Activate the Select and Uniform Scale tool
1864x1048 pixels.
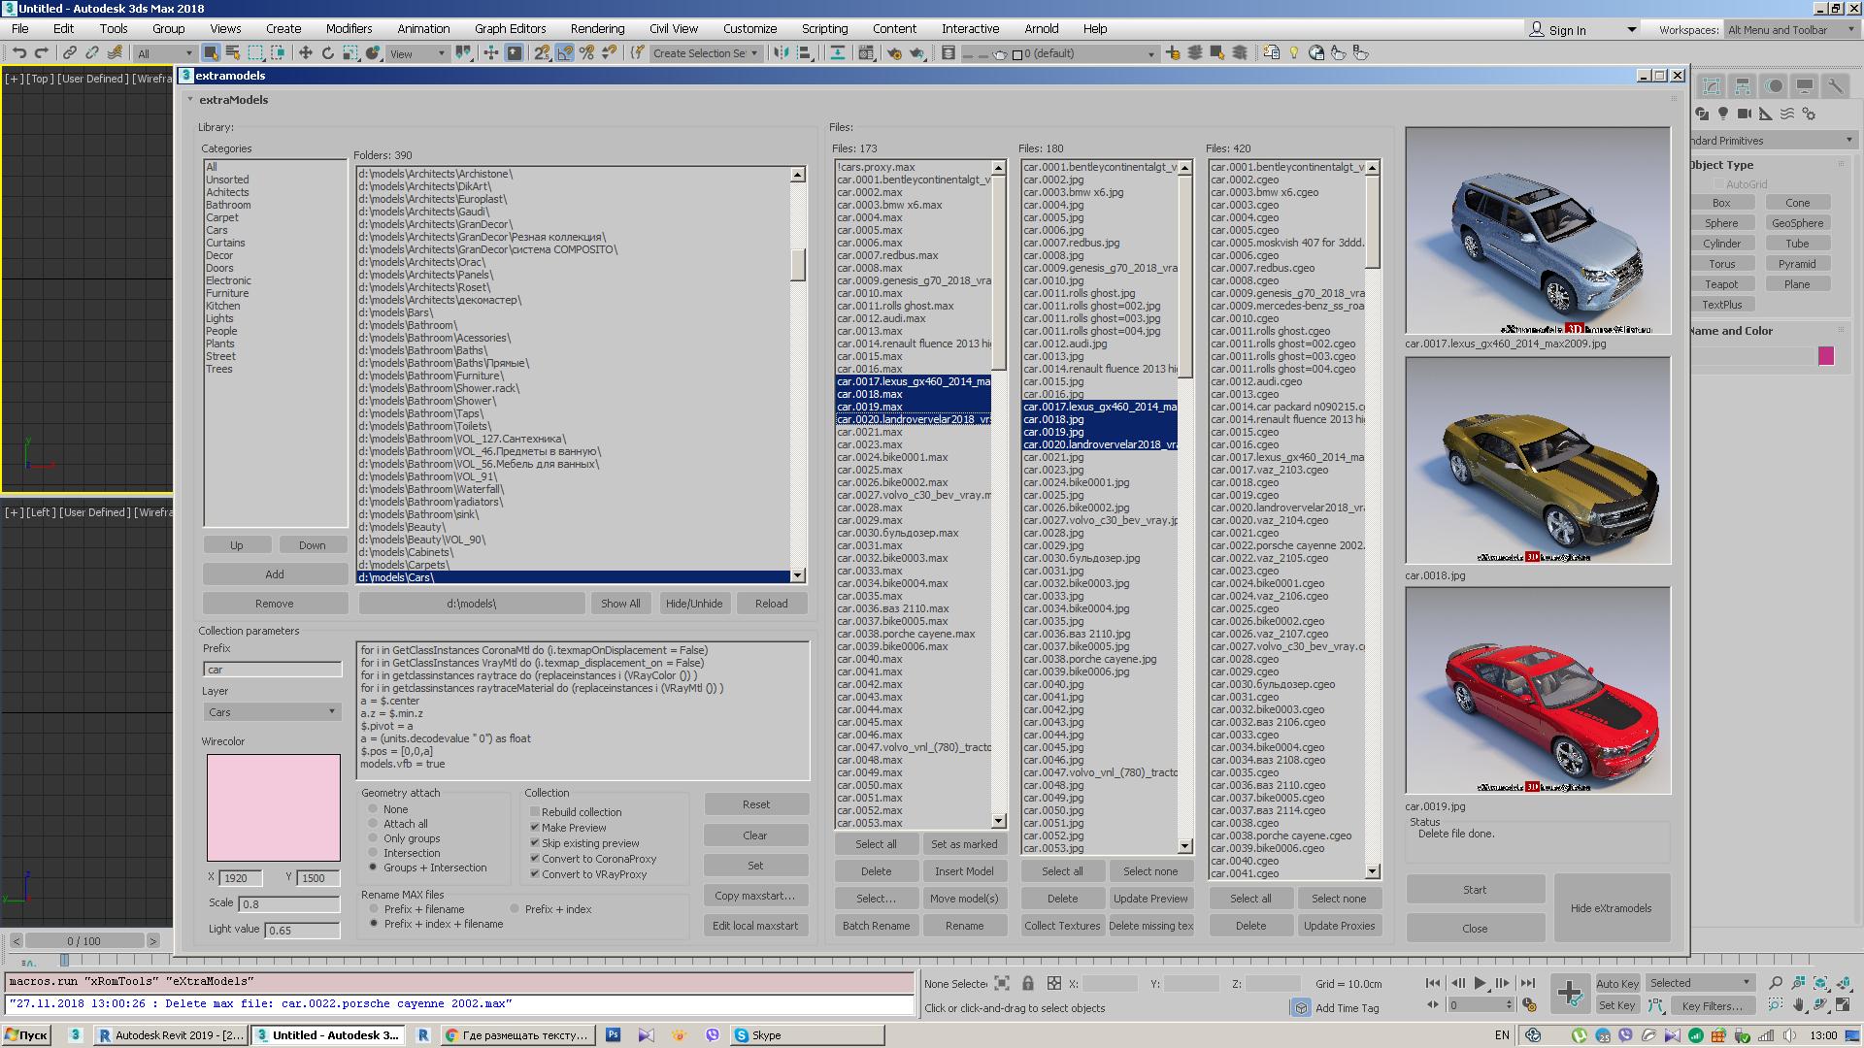click(x=350, y=53)
